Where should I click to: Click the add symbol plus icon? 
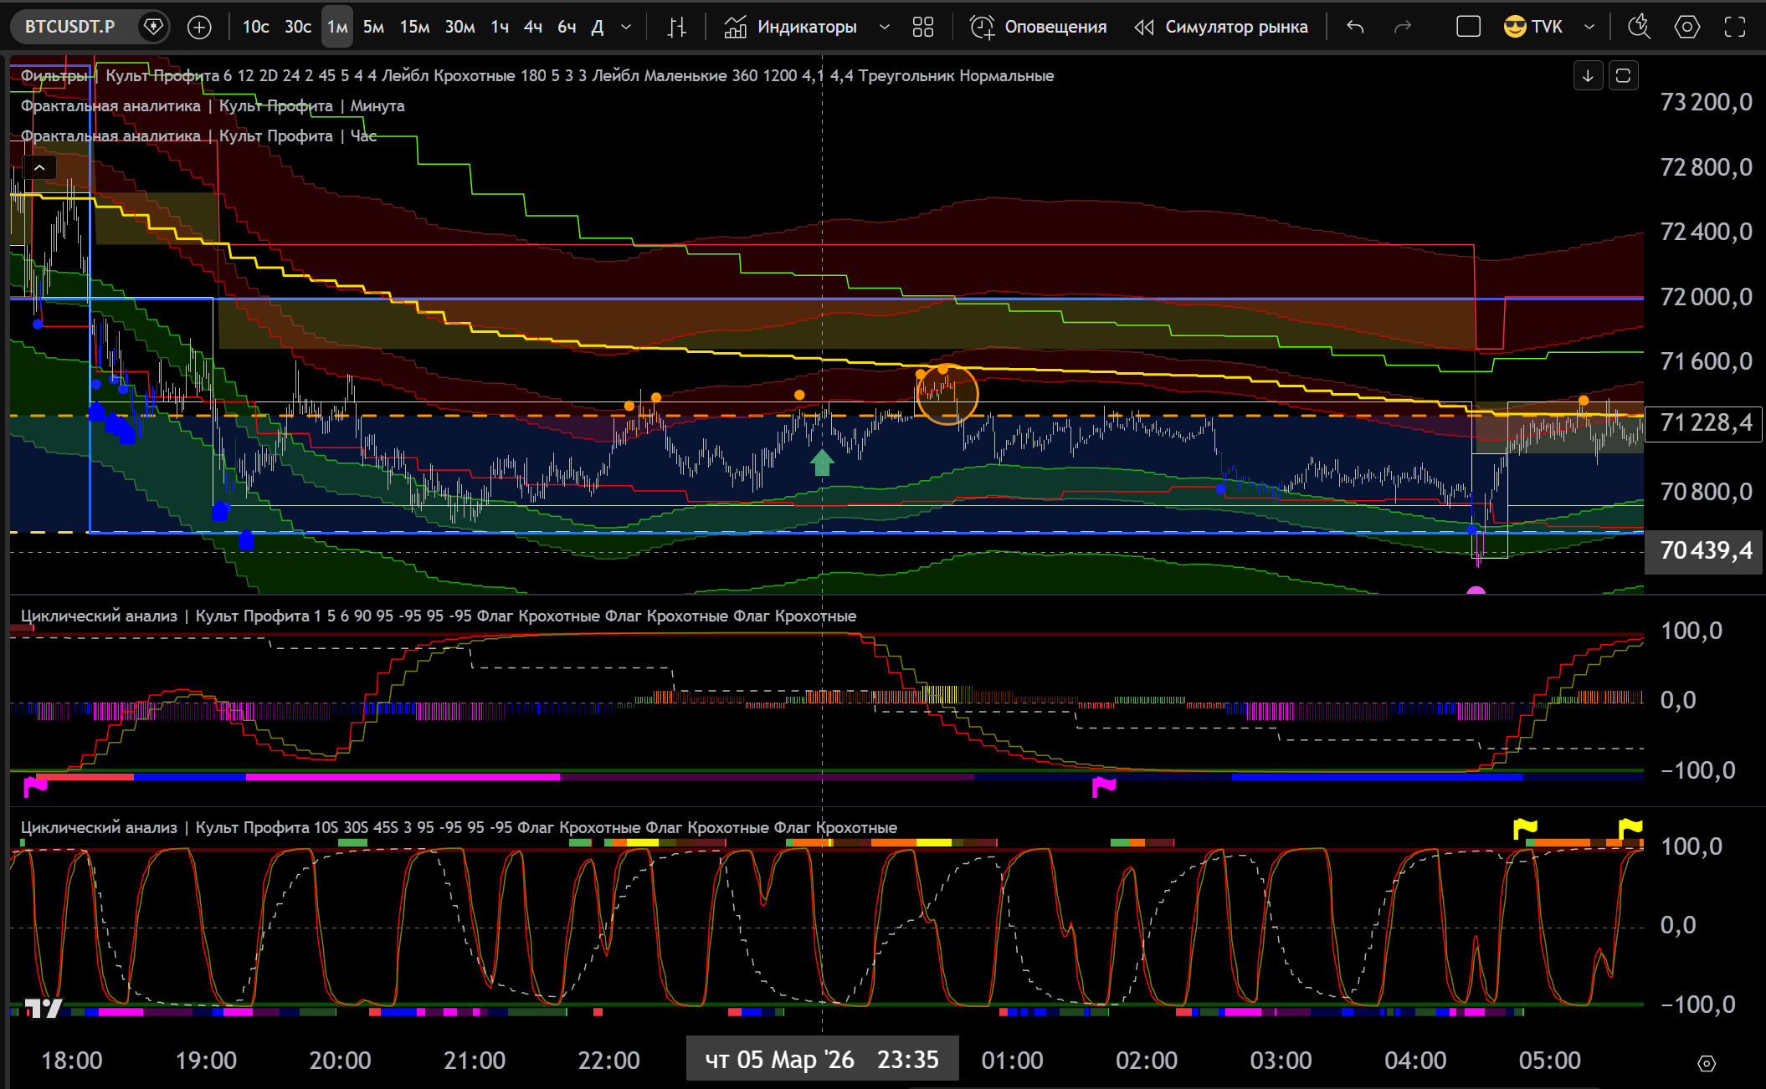(199, 27)
